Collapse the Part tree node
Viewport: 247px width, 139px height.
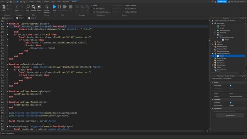(x=215, y=35)
